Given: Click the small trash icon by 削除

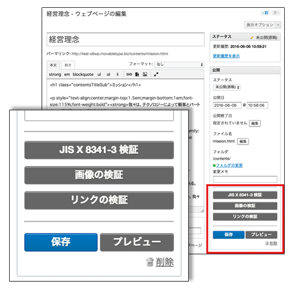Looking at the screenshot, I should 267,243.
